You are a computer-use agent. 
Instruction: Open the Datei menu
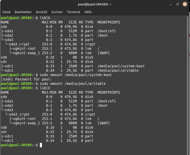[x=7, y=12]
